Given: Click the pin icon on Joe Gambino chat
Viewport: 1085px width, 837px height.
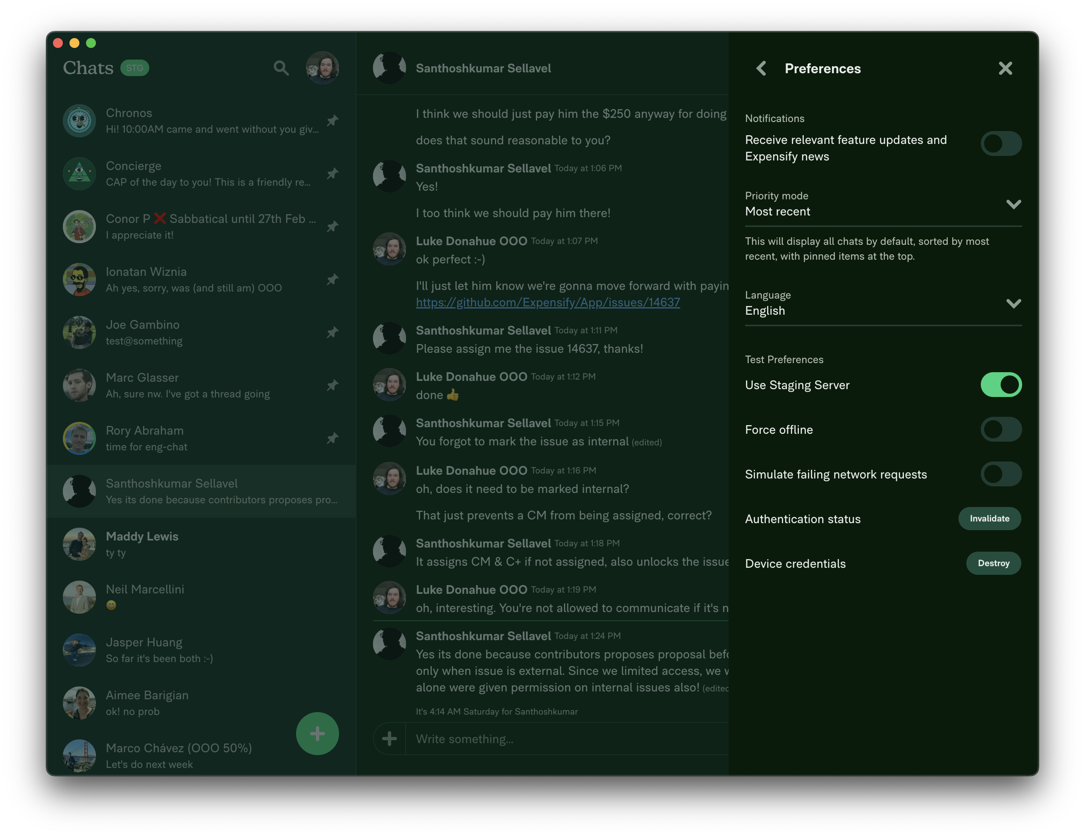Looking at the screenshot, I should (332, 332).
